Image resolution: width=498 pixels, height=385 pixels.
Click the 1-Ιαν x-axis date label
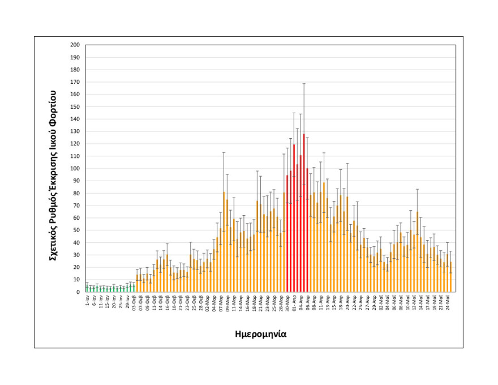click(87, 298)
